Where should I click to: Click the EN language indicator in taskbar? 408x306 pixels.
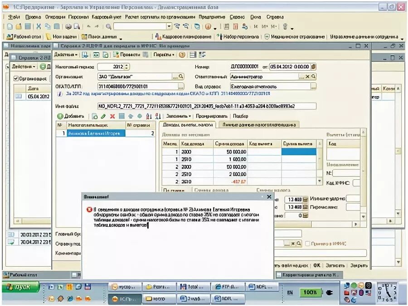pos(290,292)
